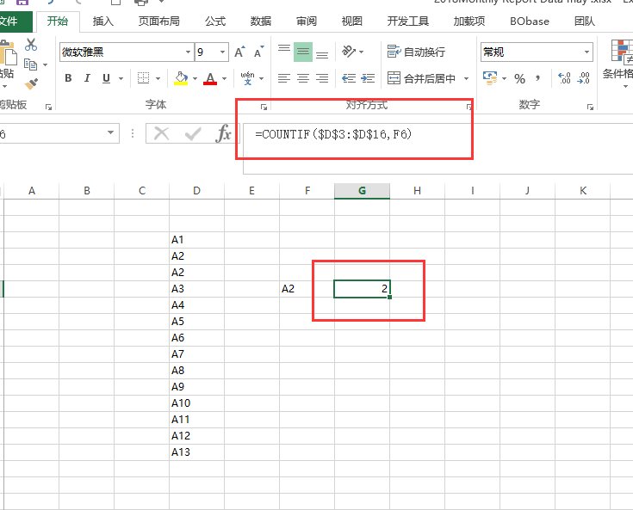Viewport: 633px width, 510px height.
Task: Switch to the 数据 tab
Action: pos(260,22)
